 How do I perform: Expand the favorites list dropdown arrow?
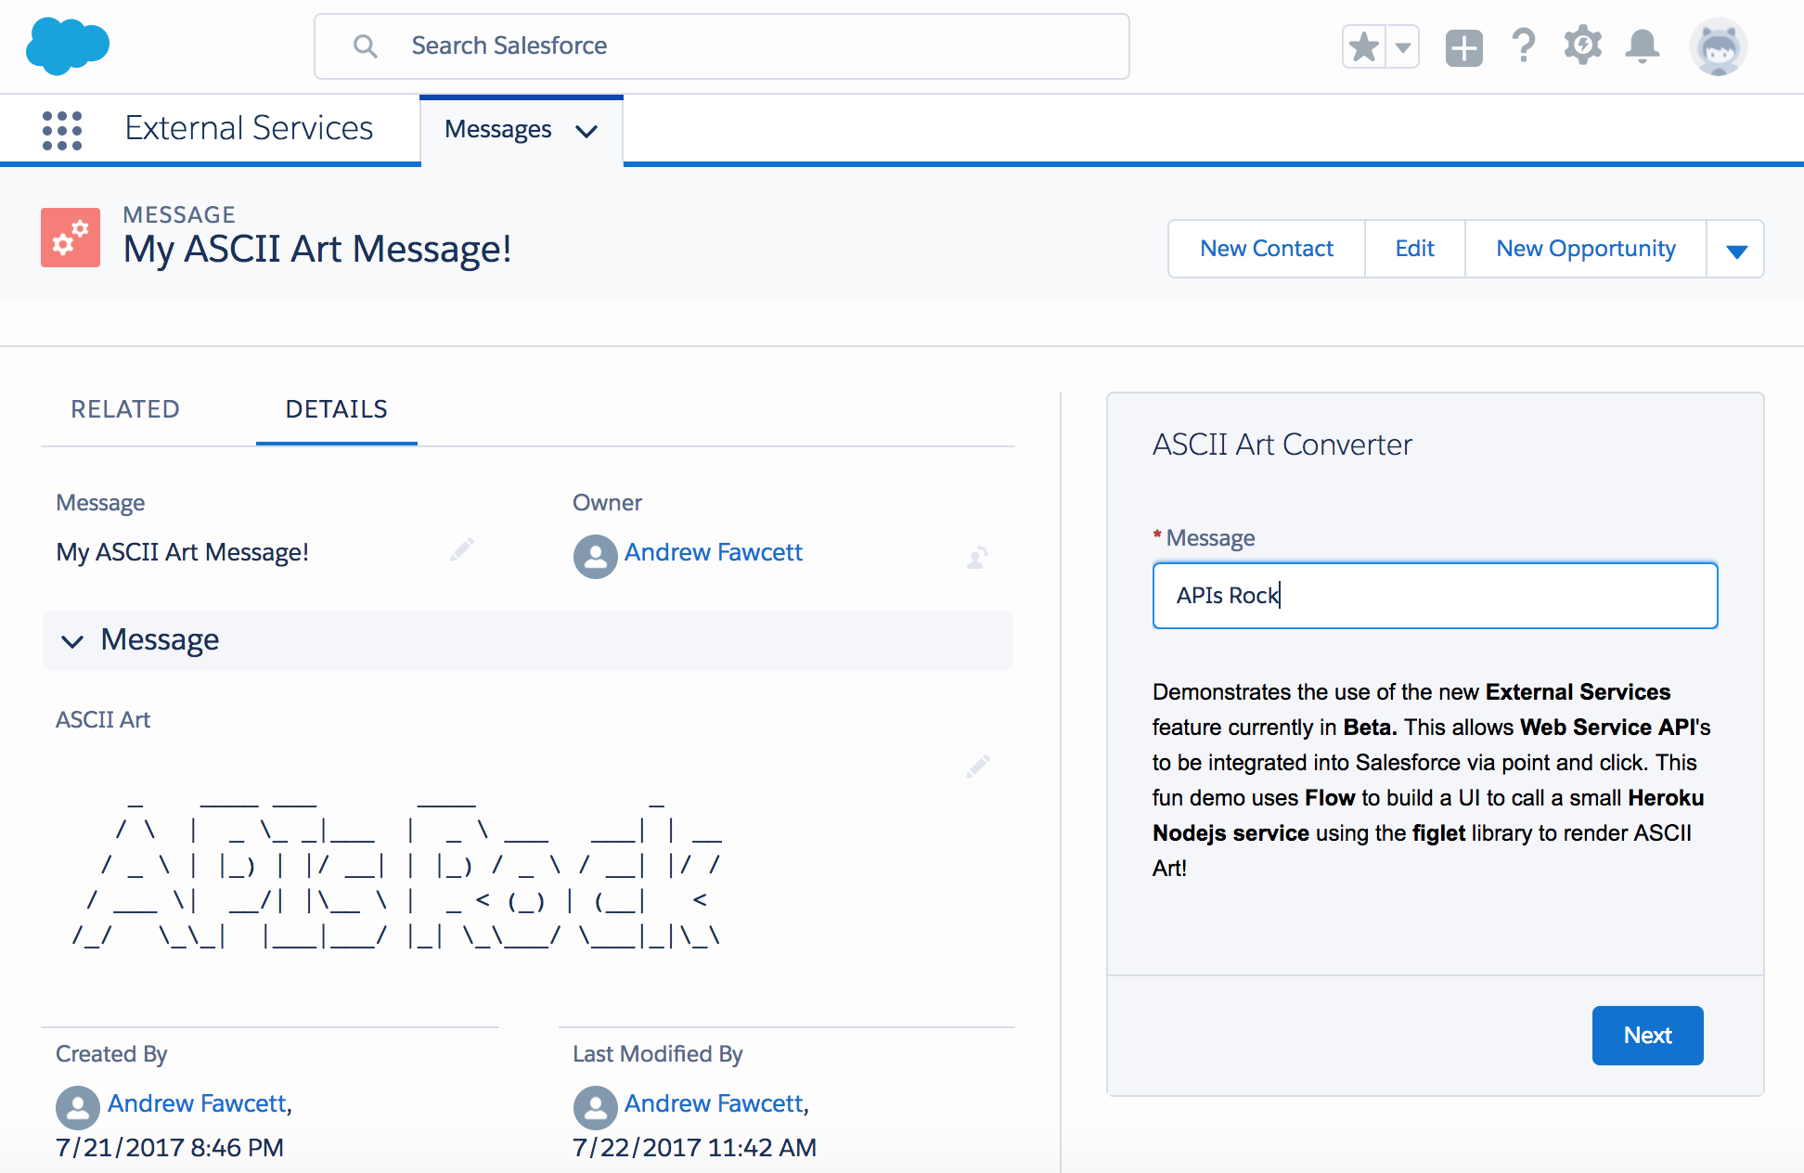pos(1403,46)
